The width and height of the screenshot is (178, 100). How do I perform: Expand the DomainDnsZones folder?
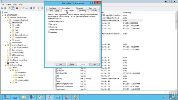[x=11, y=35]
